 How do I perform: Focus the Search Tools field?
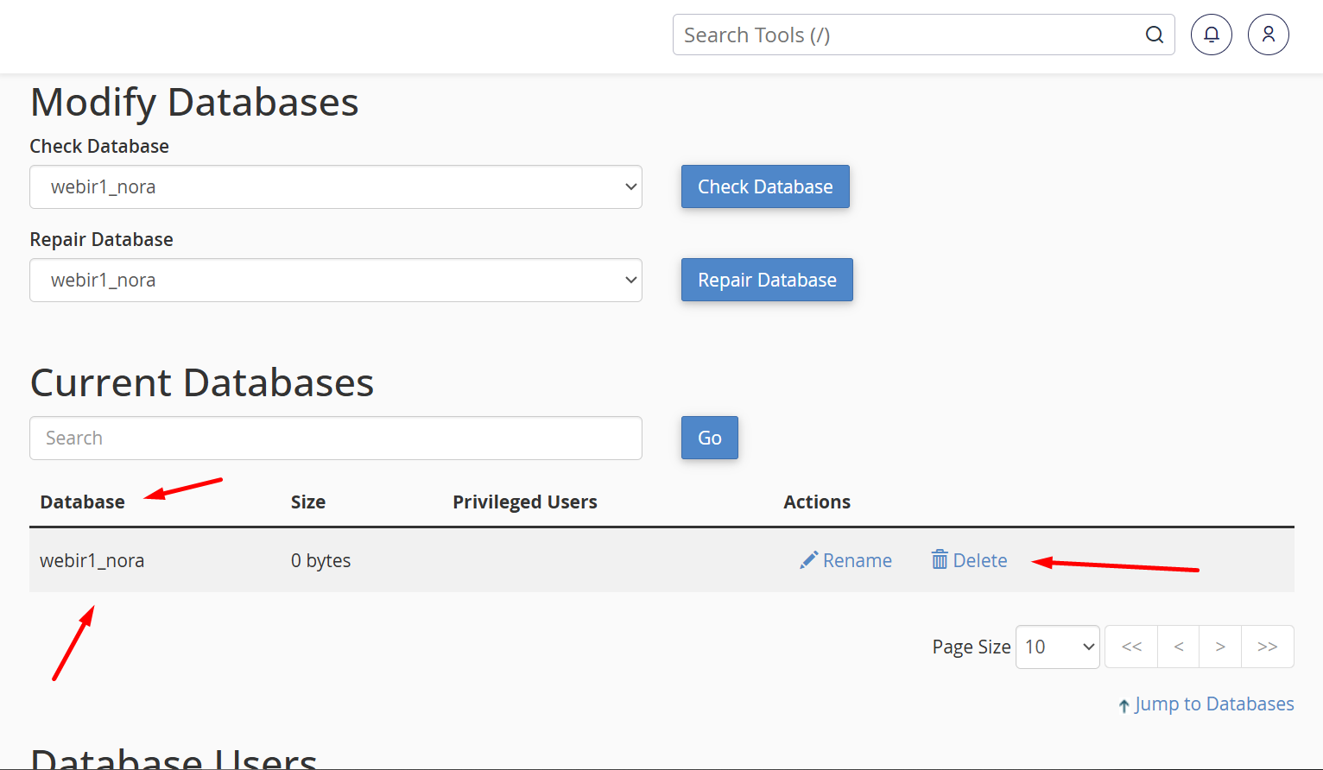tap(907, 35)
